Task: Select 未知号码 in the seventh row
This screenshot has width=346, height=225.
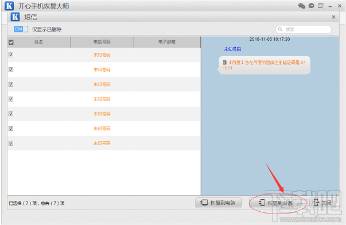Action: tap(102, 143)
